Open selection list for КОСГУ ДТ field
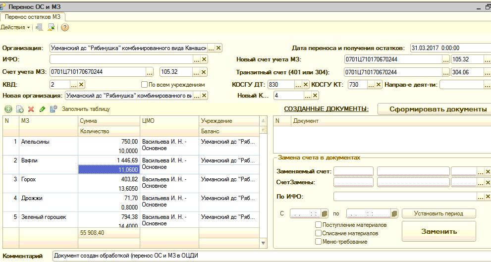 (298, 85)
